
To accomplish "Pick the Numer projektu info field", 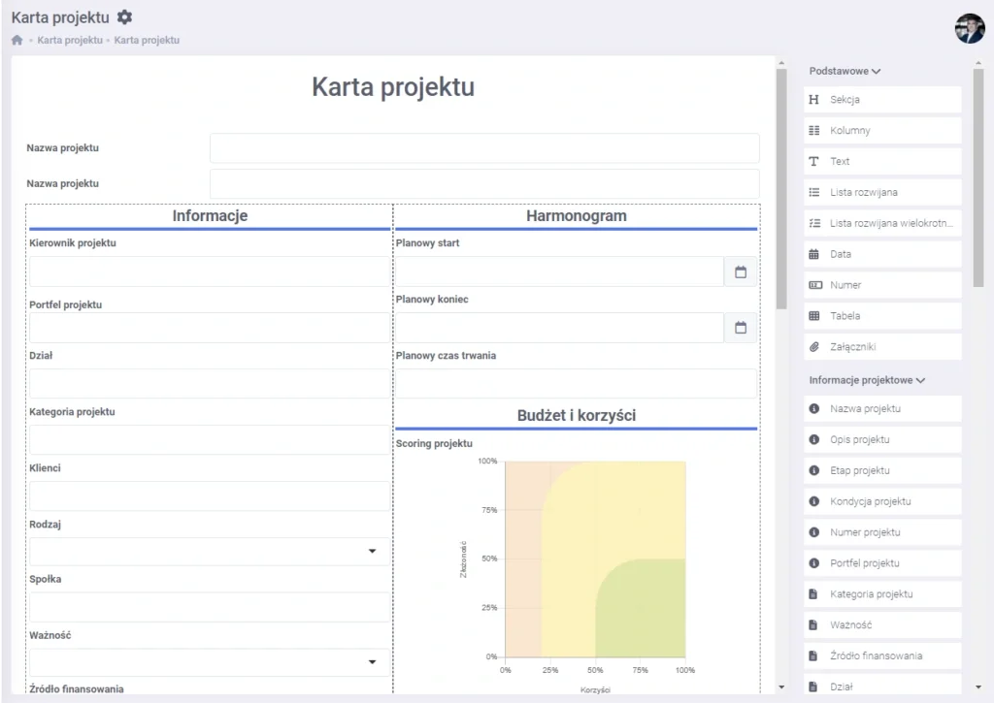I will click(882, 532).
